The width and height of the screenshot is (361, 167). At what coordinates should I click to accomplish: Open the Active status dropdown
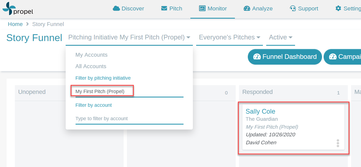(x=281, y=38)
